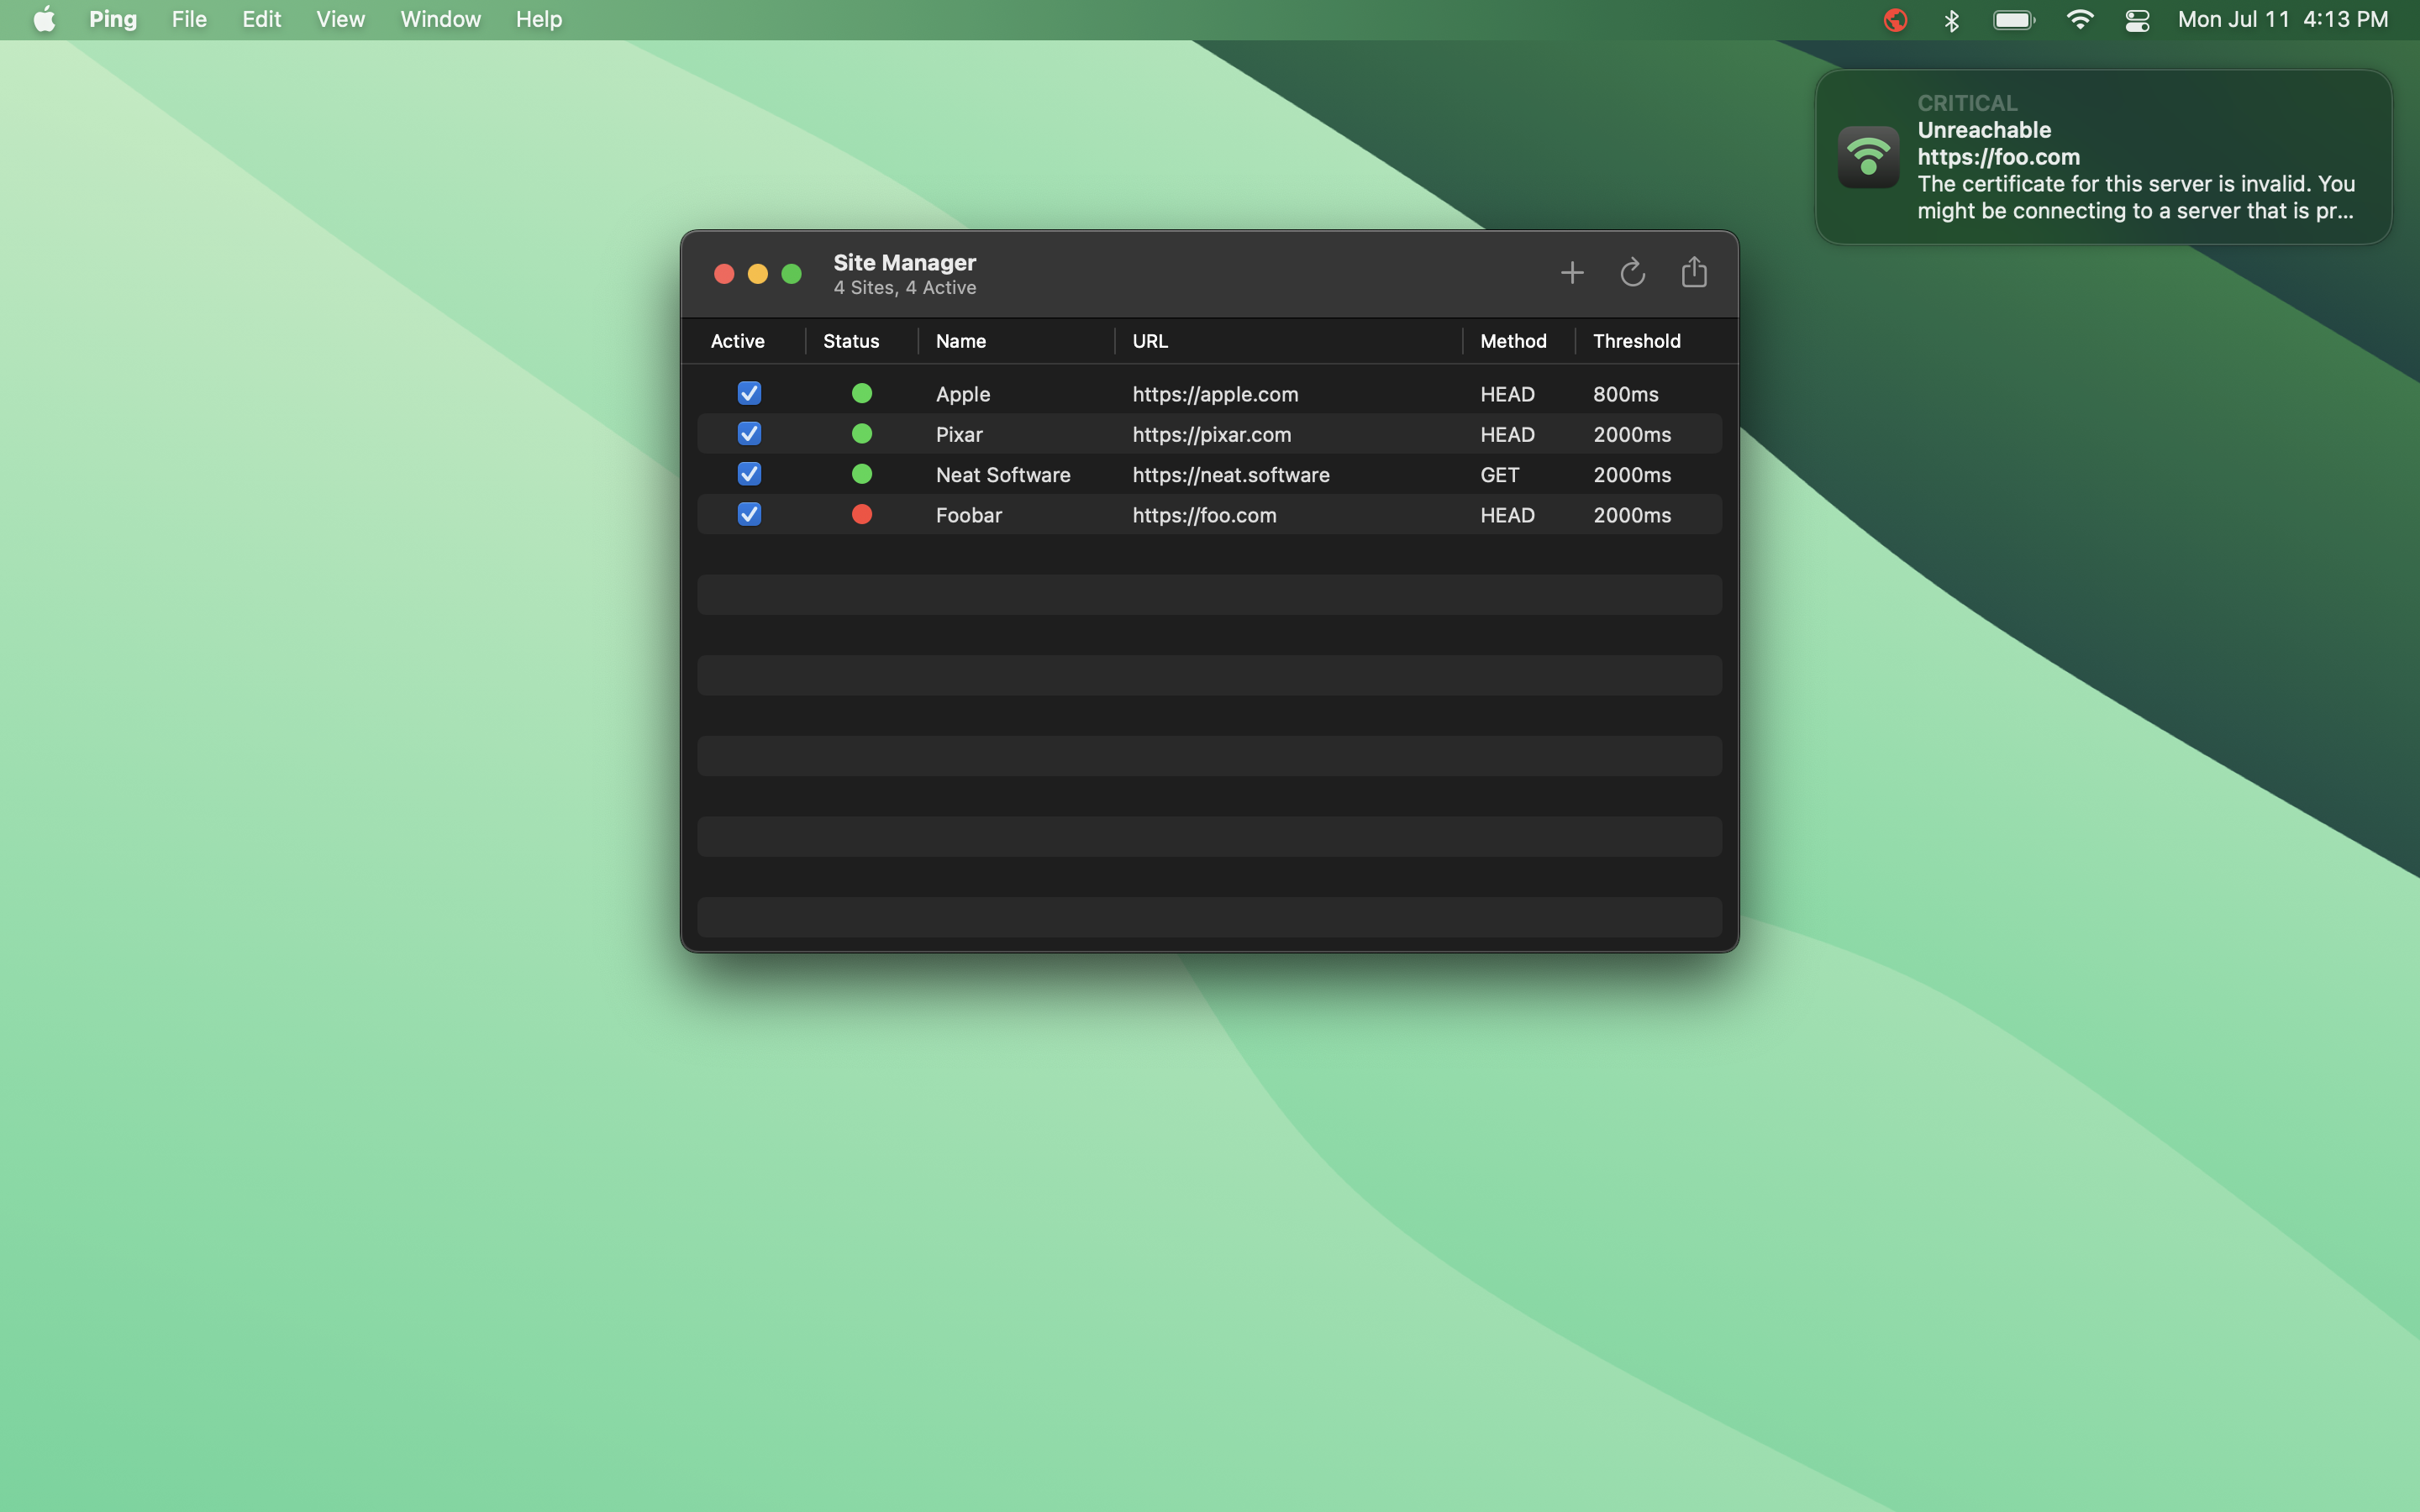
Task: Open the View menu
Action: tap(340, 20)
